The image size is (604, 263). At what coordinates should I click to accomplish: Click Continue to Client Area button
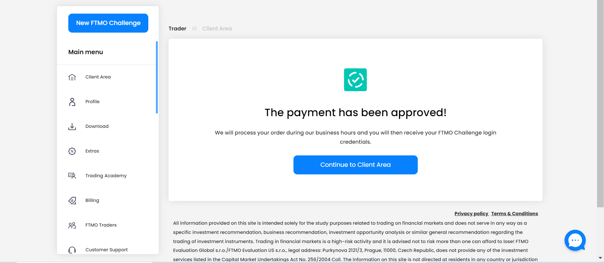click(x=355, y=165)
